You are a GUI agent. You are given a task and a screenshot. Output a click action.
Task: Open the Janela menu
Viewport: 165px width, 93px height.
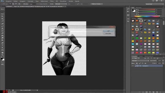pos(71,1)
